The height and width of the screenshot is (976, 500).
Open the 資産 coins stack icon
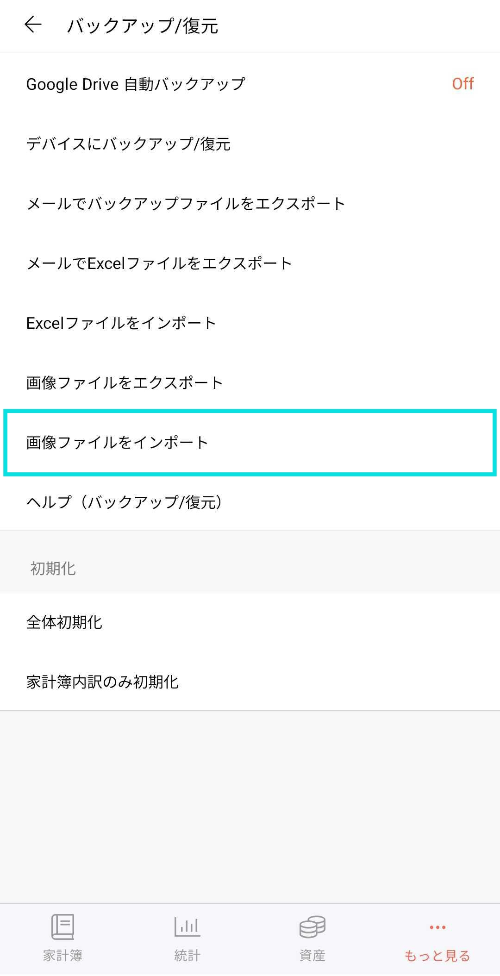point(312,926)
